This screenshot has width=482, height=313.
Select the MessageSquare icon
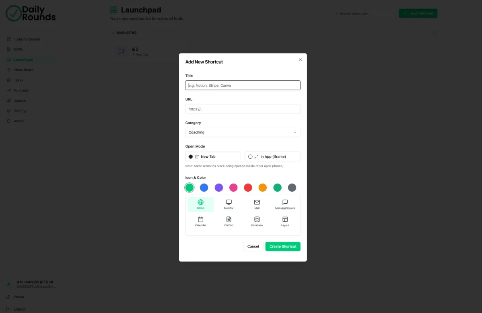tap(285, 205)
